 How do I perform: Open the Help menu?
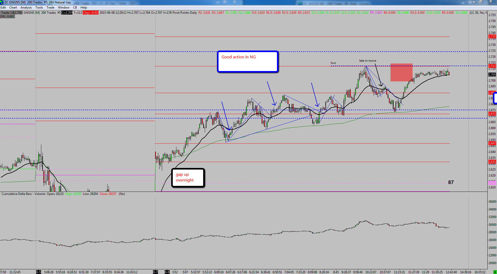(84, 8)
